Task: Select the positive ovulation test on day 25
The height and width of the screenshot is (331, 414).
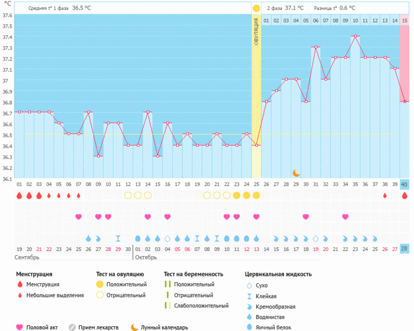Action: coord(256,196)
